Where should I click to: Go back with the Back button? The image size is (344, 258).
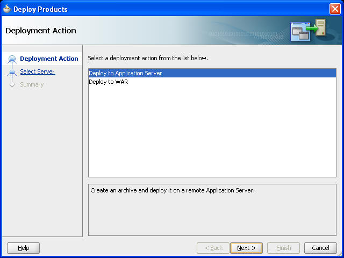point(213,248)
